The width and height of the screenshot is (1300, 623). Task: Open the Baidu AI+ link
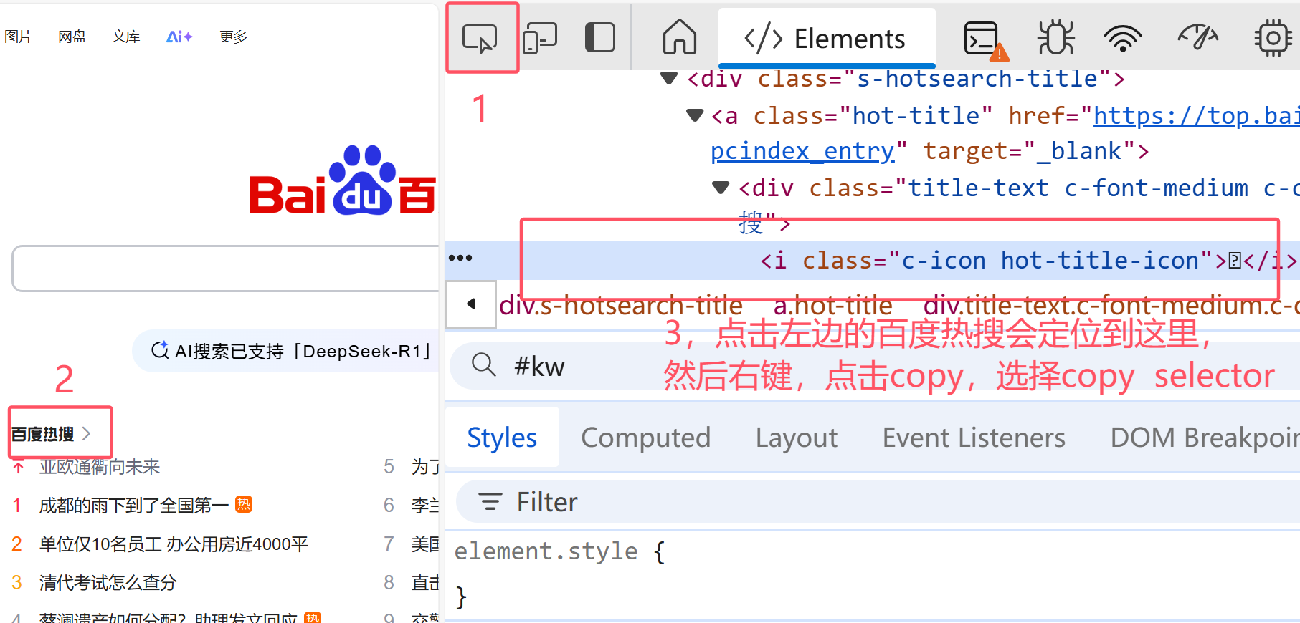tap(179, 37)
